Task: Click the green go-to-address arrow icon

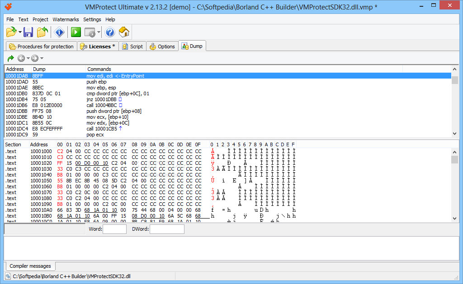Action: (x=11, y=58)
